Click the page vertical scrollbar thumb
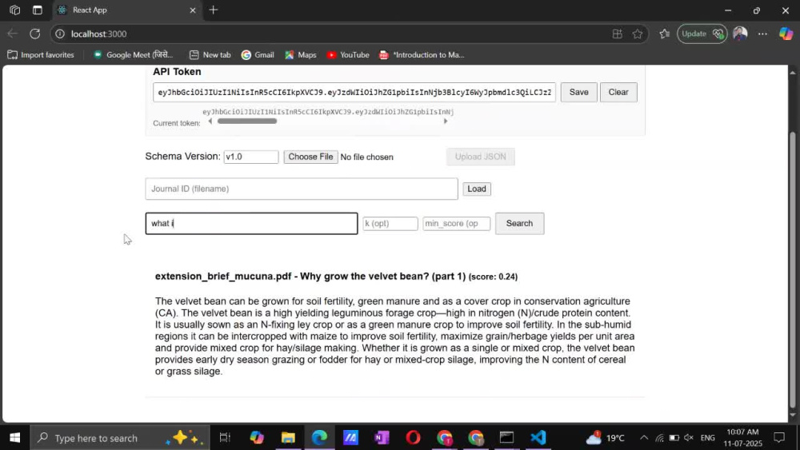800x450 pixels. click(792, 269)
